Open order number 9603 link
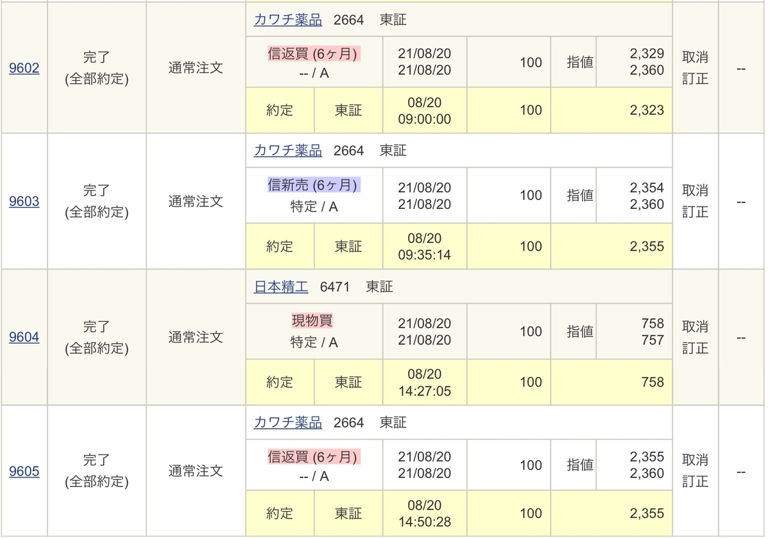Image resolution: width=770 pixels, height=539 pixels. tap(24, 201)
